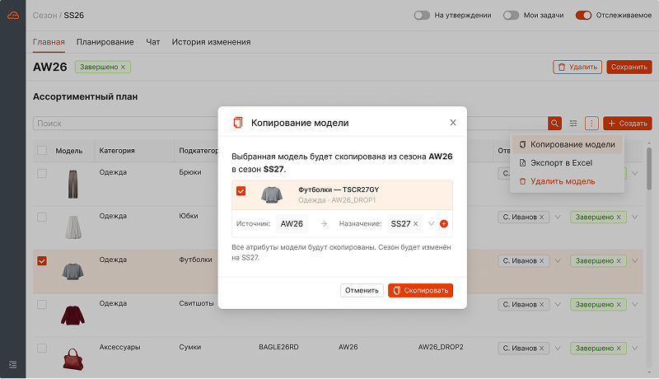Click the Скопировать button
This screenshot has width=659, height=379.
[420, 290]
